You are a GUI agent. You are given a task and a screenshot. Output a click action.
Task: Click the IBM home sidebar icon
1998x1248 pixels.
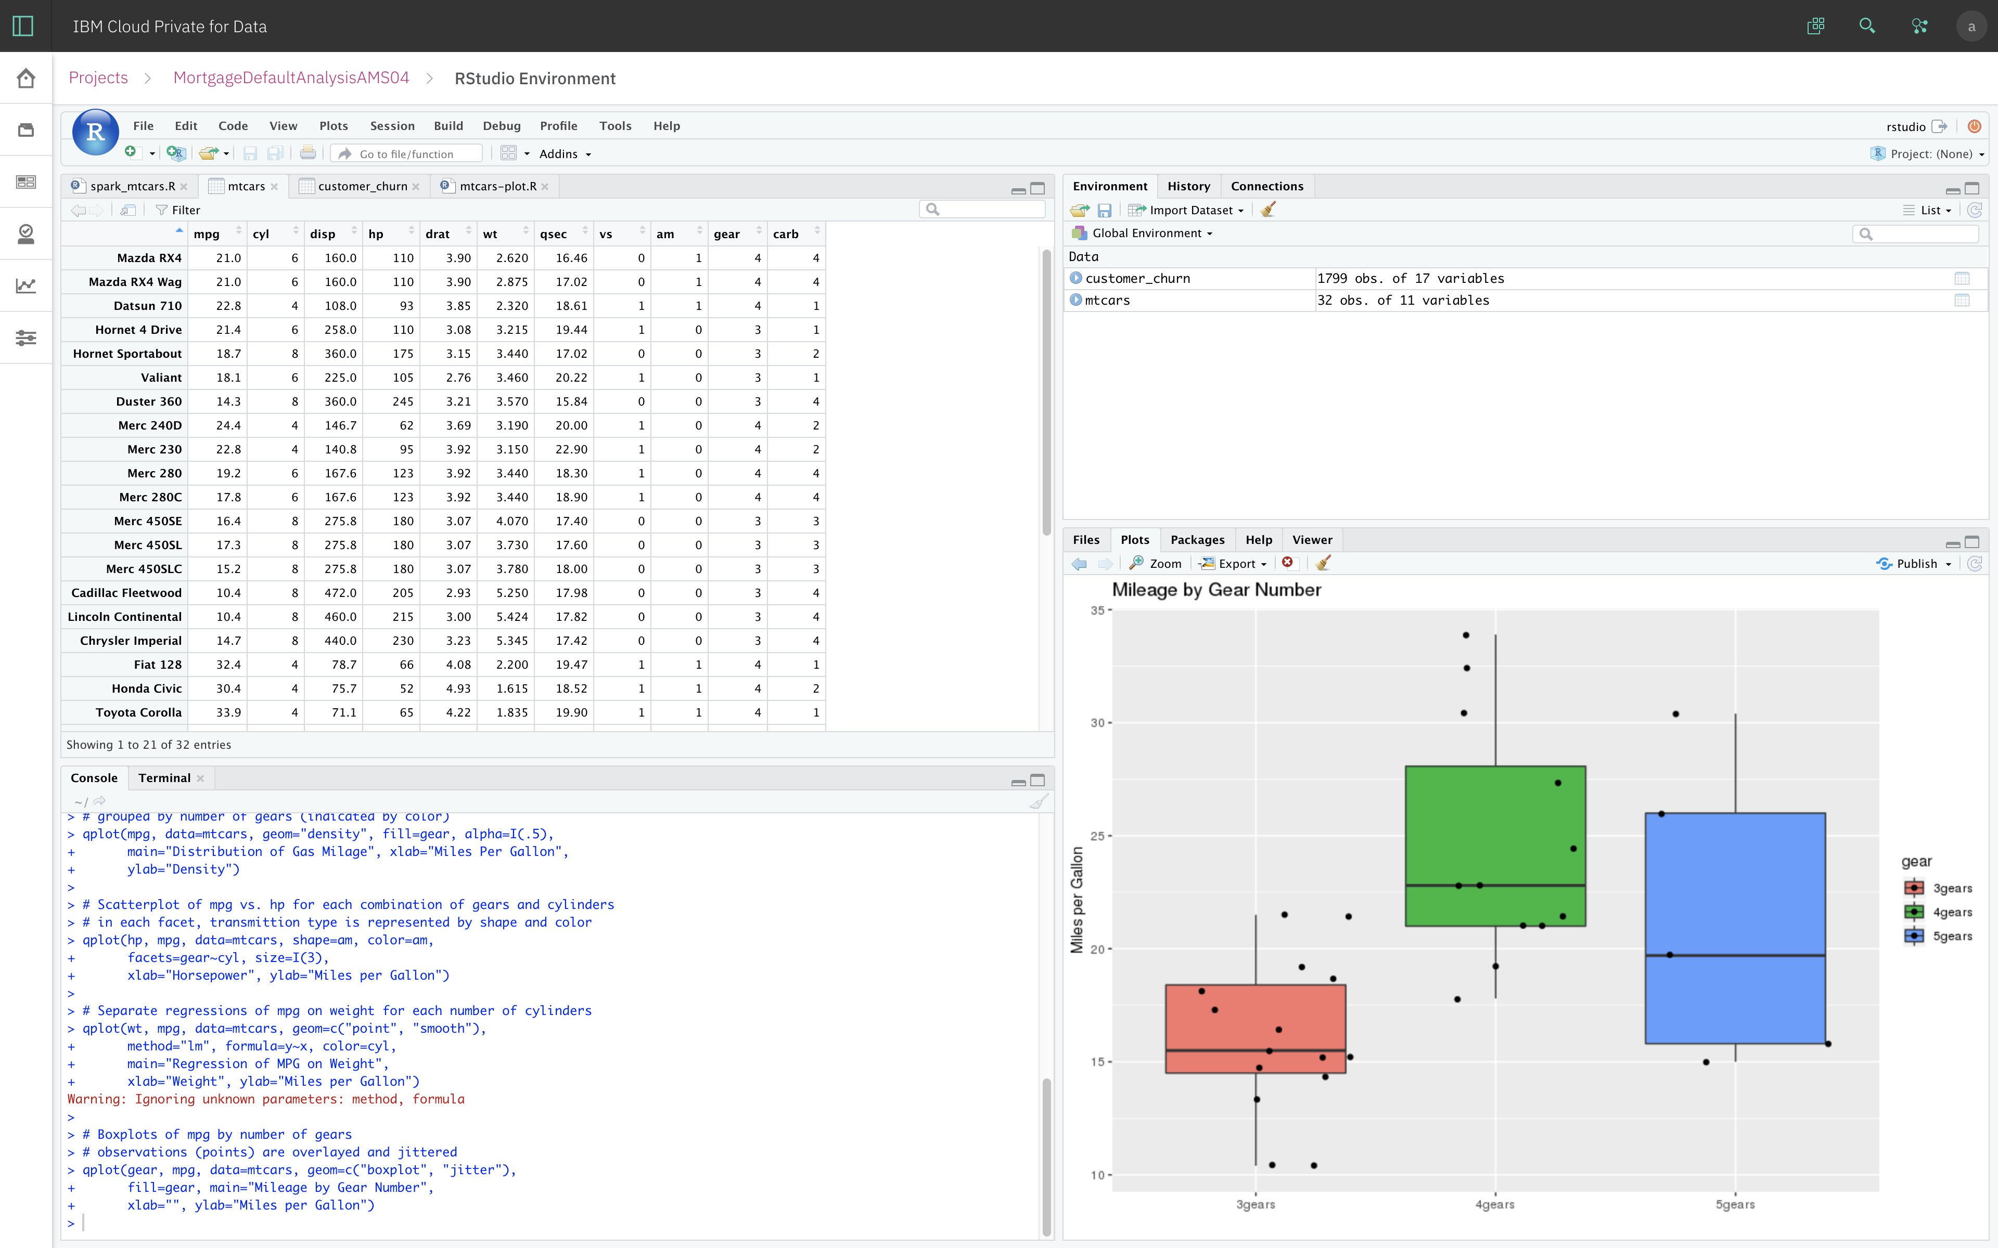(x=25, y=79)
